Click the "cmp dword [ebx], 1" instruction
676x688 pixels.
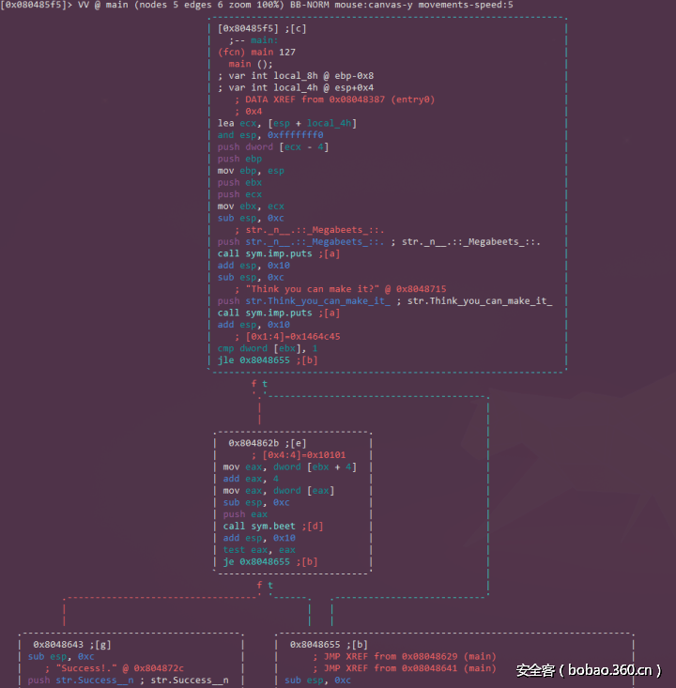(x=268, y=348)
